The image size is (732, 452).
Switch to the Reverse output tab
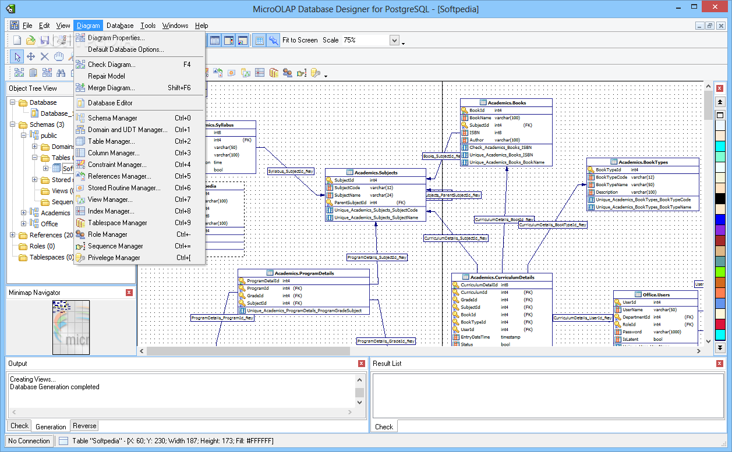(84, 426)
